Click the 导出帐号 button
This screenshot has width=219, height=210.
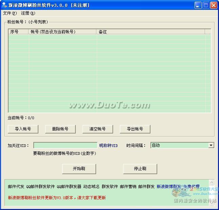(x=135, y=129)
